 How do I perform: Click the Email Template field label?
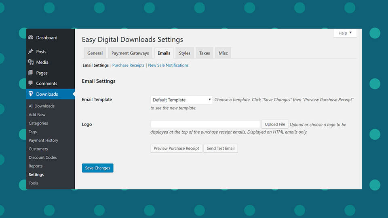(x=97, y=100)
